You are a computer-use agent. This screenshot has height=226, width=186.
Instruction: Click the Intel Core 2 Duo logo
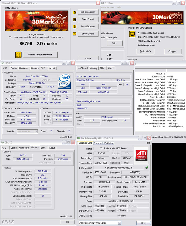[65, 81]
